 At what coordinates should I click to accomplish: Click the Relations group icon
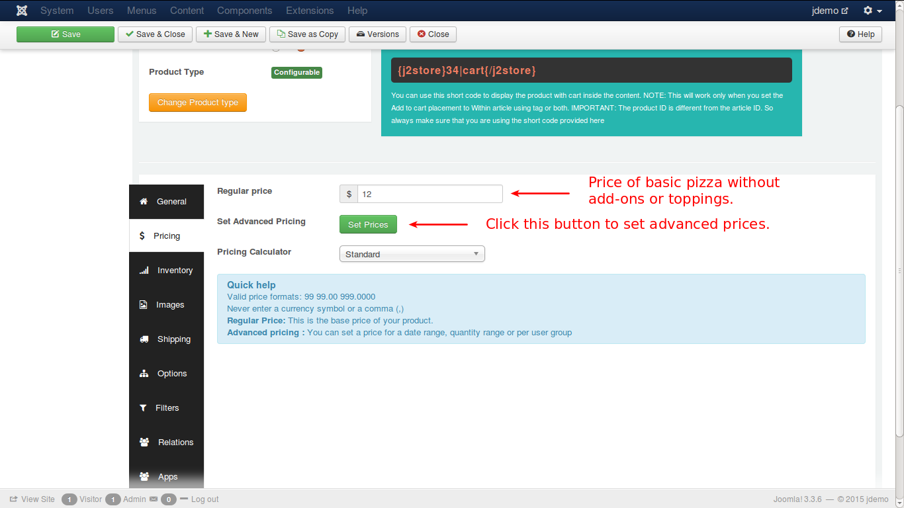[144, 443]
